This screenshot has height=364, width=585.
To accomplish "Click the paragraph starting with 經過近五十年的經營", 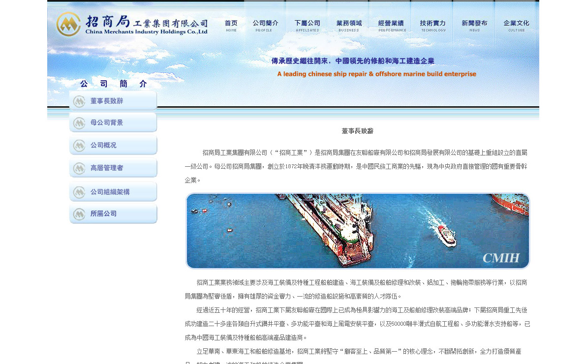I will (357, 324).
